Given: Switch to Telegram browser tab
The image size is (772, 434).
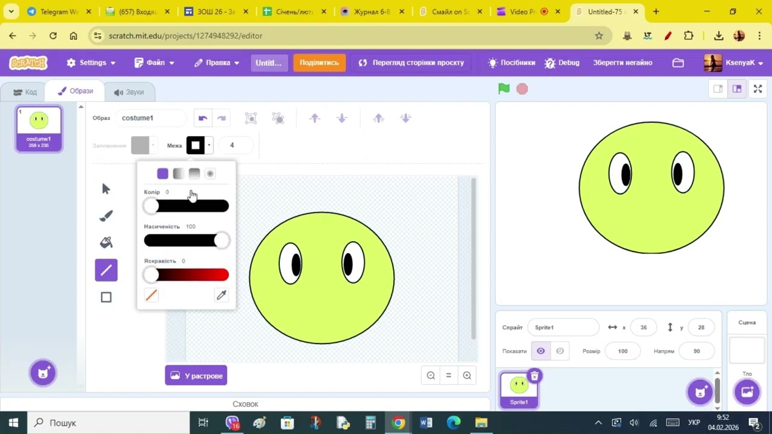Looking at the screenshot, I should (x=57, y=11).
